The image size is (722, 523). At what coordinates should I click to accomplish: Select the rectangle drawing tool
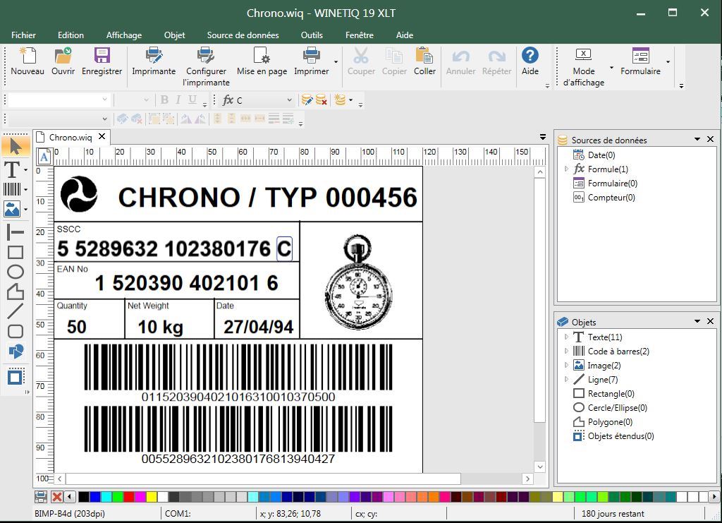[x=16, y=252]
